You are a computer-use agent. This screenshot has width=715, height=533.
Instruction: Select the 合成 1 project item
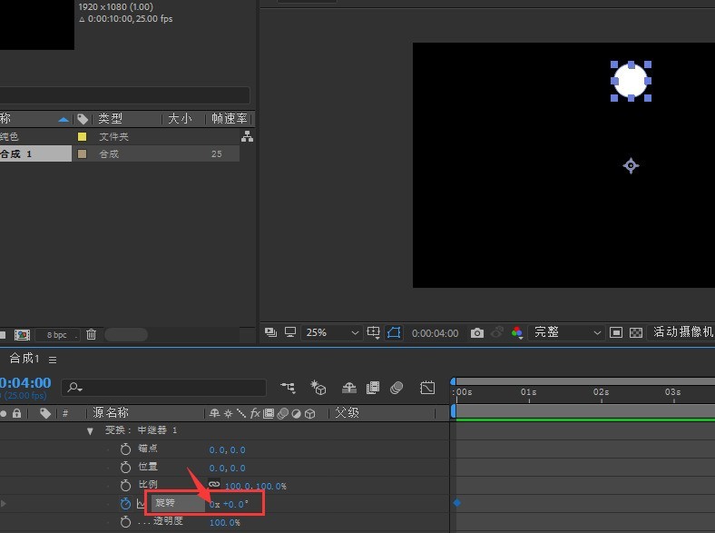pos(35,153)
